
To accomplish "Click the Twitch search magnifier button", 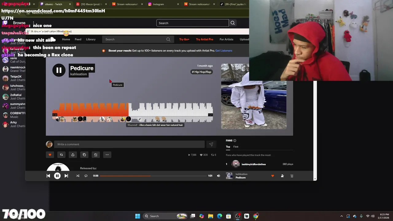I will 233,23.
